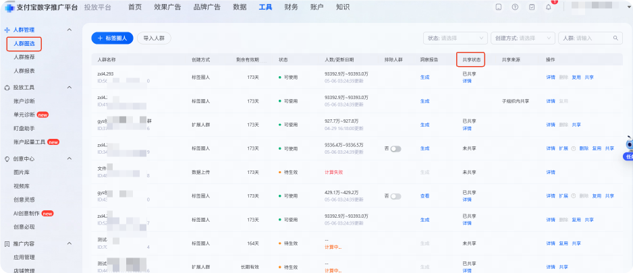Click the 推广内容 section icon in the sidebar
Screen dimensions: 633x273
(7, 243)
